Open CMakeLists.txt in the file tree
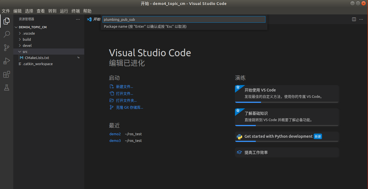Image resolution: width=368 pixels, height=189 pixels. (37, 58)
